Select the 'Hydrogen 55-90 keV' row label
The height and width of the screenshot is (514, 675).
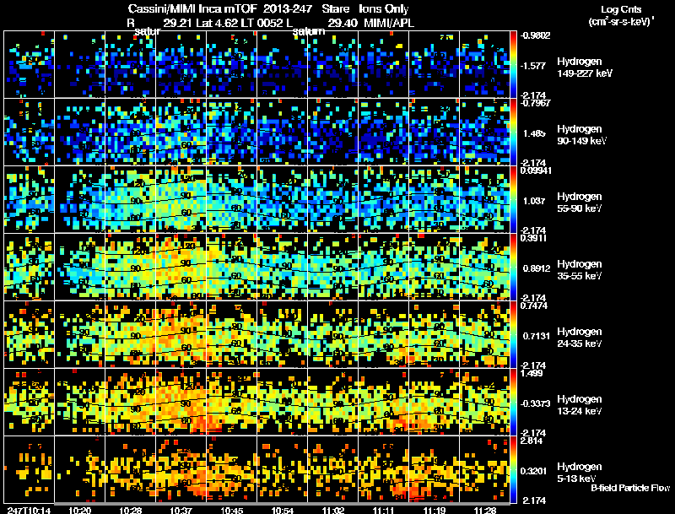click(x=580, y=203)
